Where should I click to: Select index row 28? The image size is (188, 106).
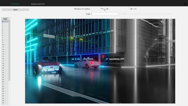(x=5, y=87)
